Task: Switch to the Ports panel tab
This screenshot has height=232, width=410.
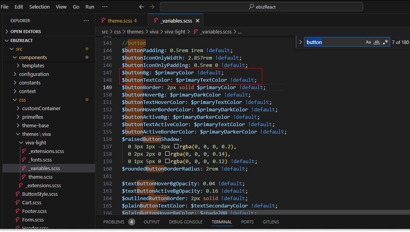Action: 247,222
